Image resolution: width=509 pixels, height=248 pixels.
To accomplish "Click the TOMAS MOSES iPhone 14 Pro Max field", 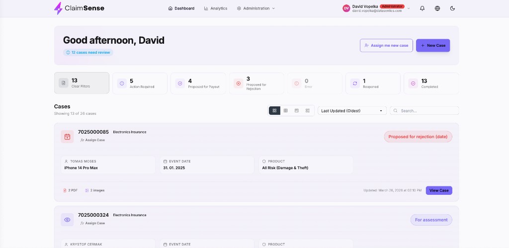I will click(x=108, y=165).
